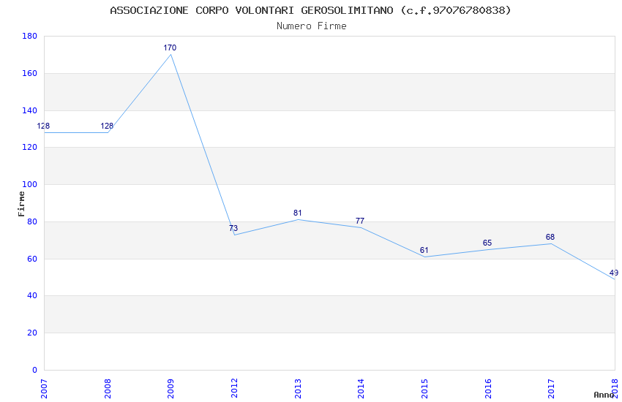
Task: Select the 65 data label at 2016
Action: (x=487, y=243)
